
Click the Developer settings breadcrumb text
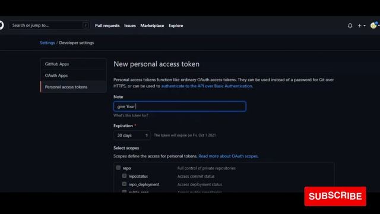tap(77, 43)
